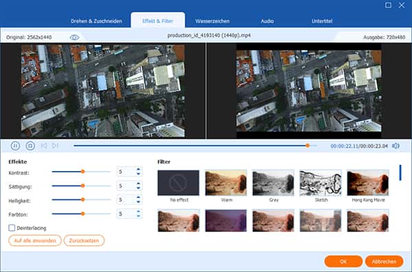Open the Drehen & Zuschneiden tab
412x272 pixels.
click(96, 21)
